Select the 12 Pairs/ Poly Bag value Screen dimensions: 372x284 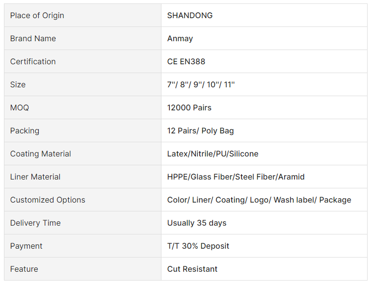[200, 131]
